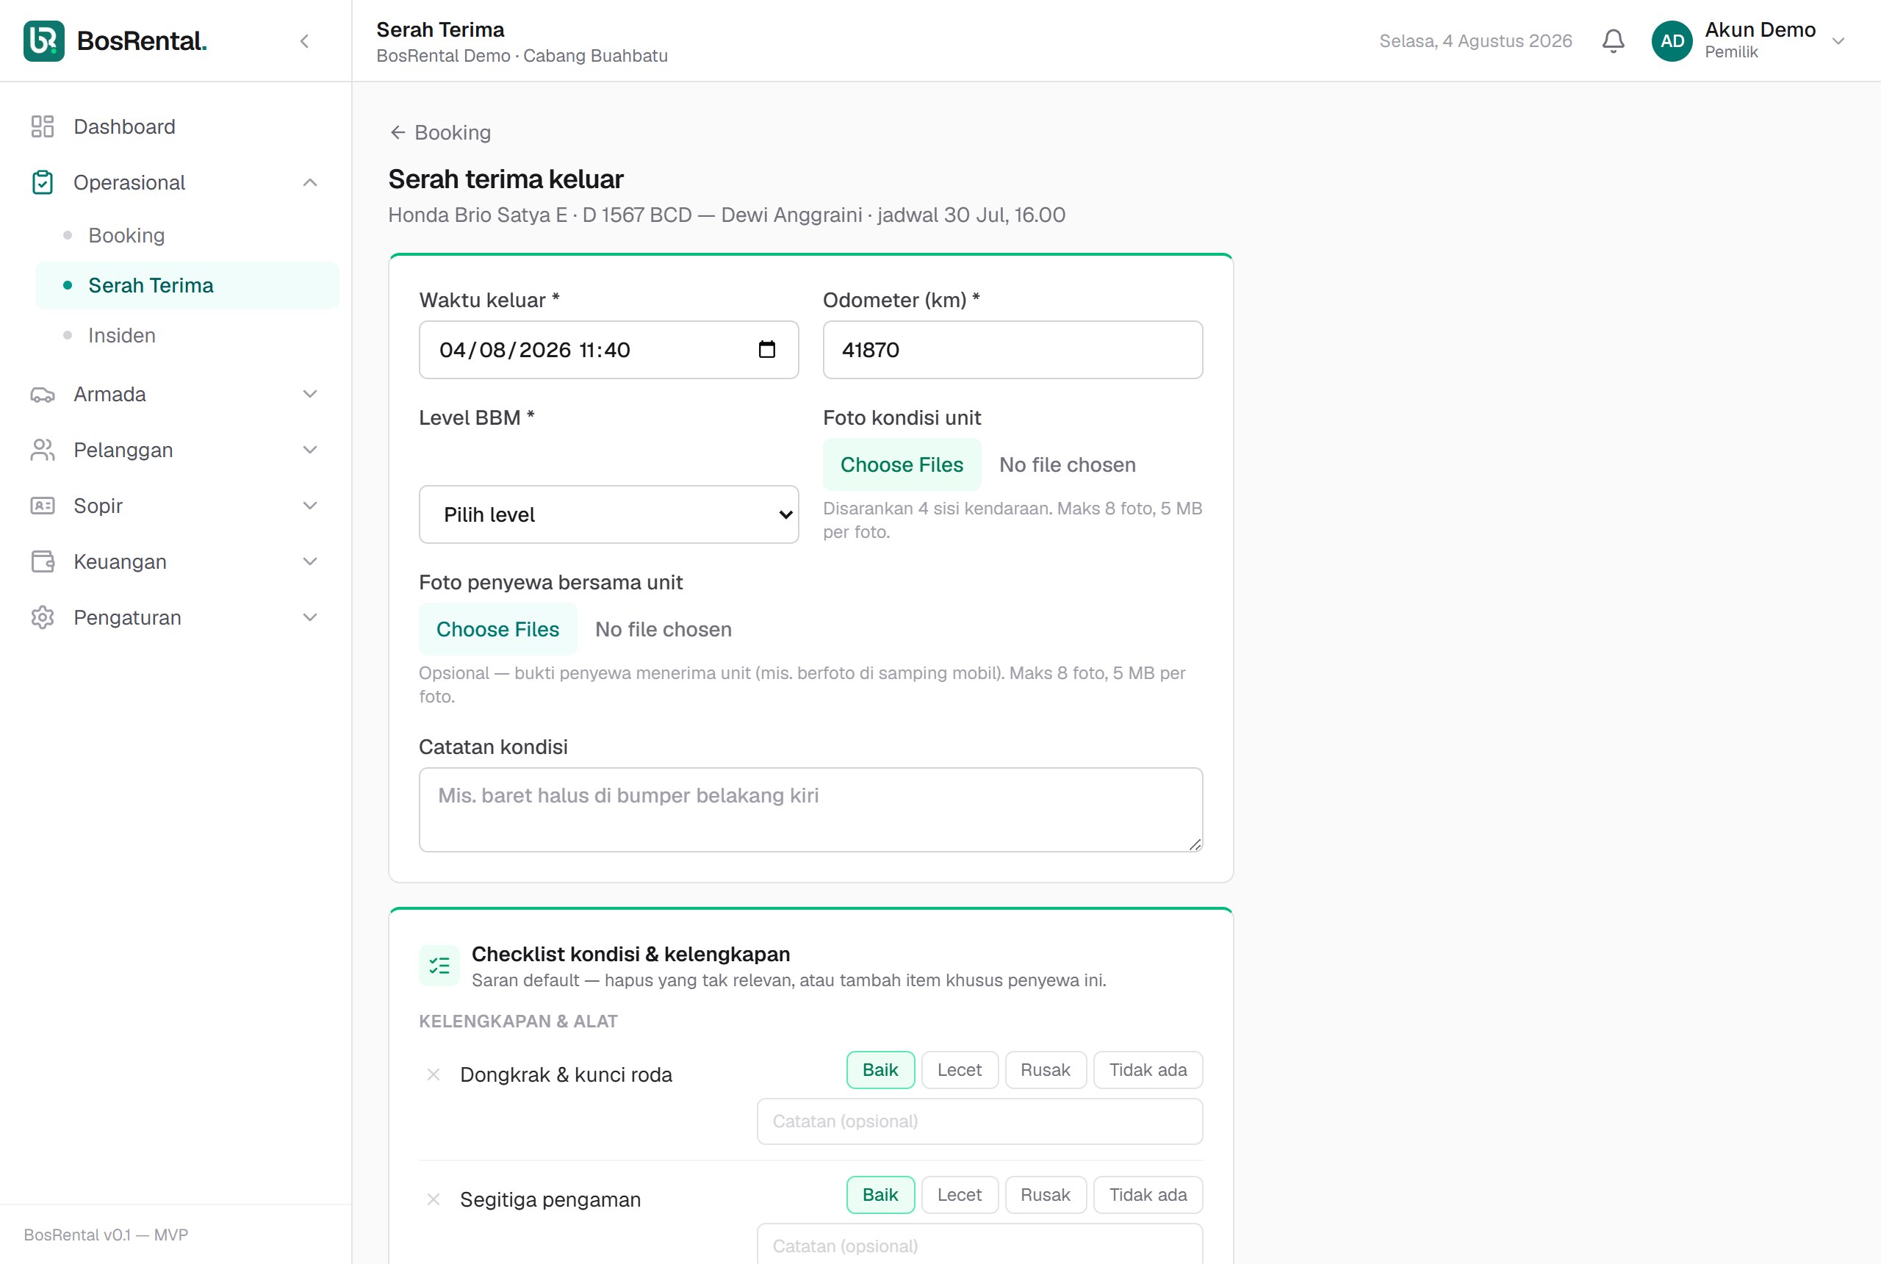This screenshot has height=1264, width=1881.
Task: Click Catatan field for Dongkrak & kunci roda
Action: (979, 1121)
